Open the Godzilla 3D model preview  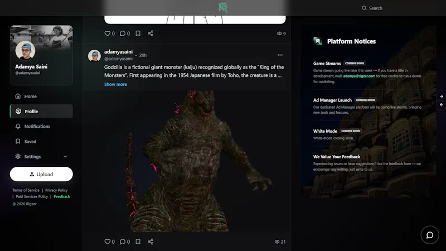(x=187, y=161)
